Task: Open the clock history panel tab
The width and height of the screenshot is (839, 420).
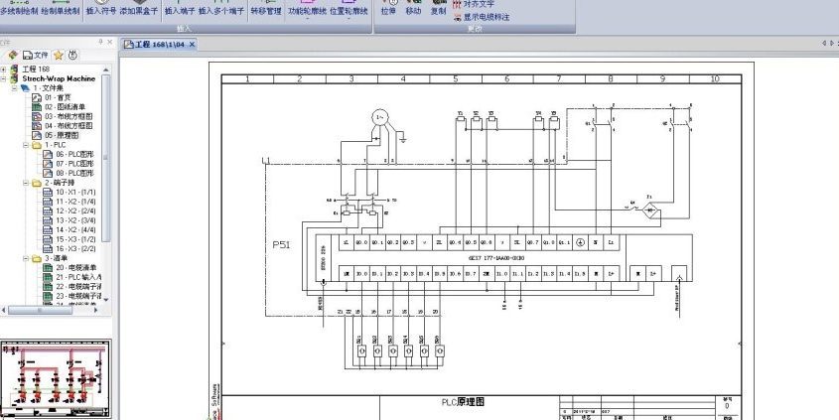Action: [x=73, y=56]
